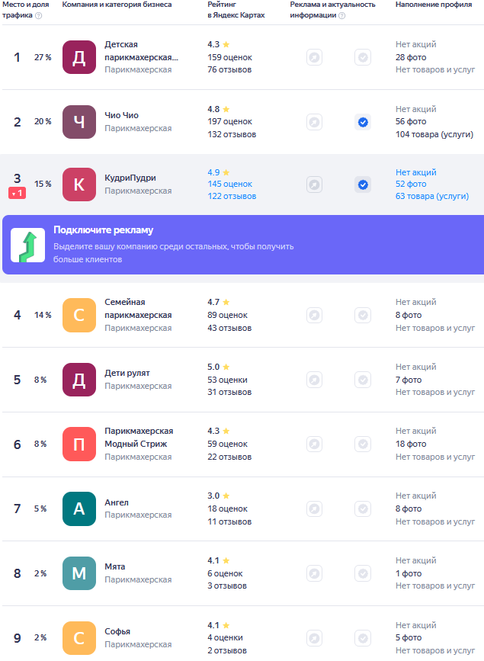Click help icon next to Место и доля трафика
The width and height of the screenshot is (484, 661).
(38, 15)
